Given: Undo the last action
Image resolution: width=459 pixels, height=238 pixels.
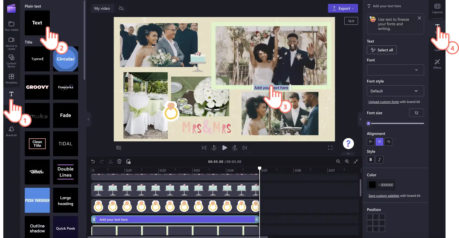Looking at the screenshot, I should [x=93, y=161].
